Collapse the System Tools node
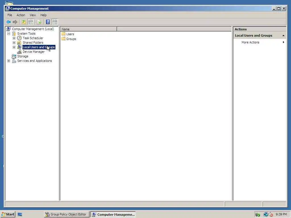Screen dimensions: 291x218 click(x=9, y=33)
